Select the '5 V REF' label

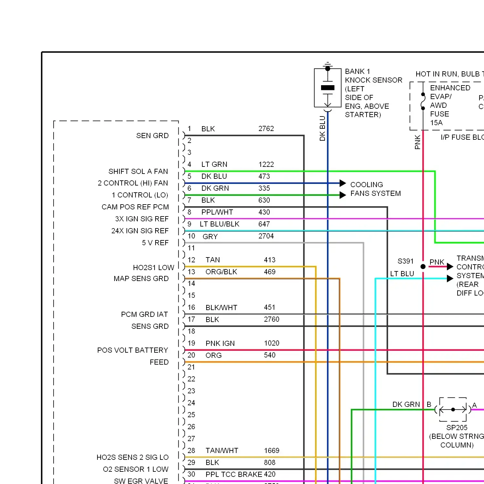click(155, 243)
